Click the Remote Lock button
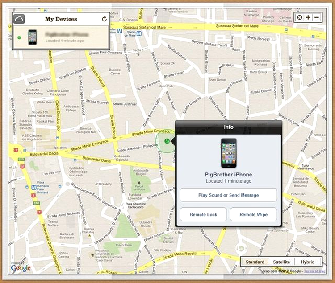335x283 pixels. (x=203, y=214)
